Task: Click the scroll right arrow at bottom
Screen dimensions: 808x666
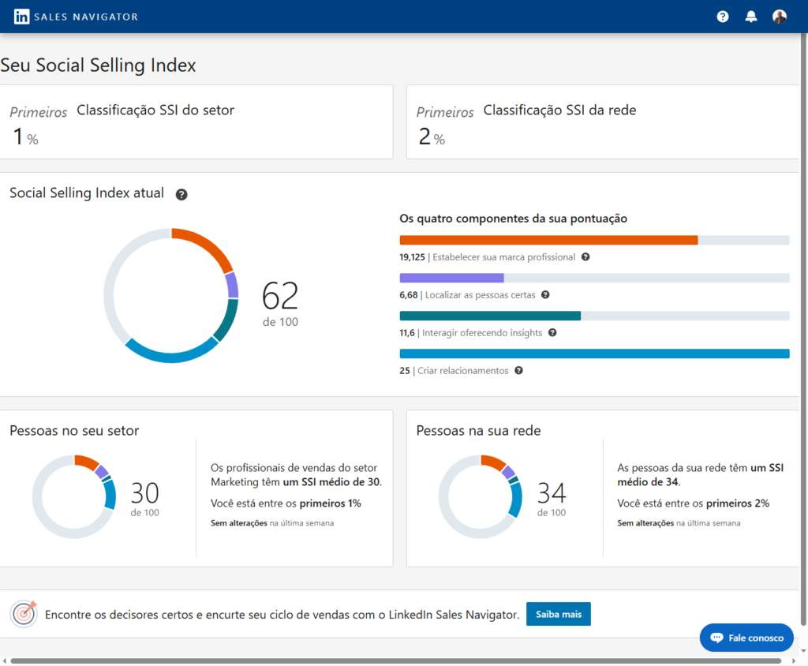Action: [x=794, y=660]
